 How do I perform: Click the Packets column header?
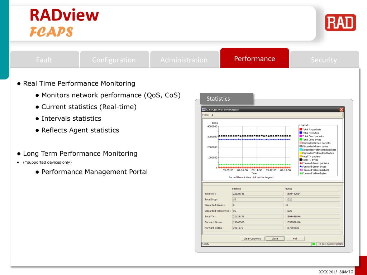(237, 189)
